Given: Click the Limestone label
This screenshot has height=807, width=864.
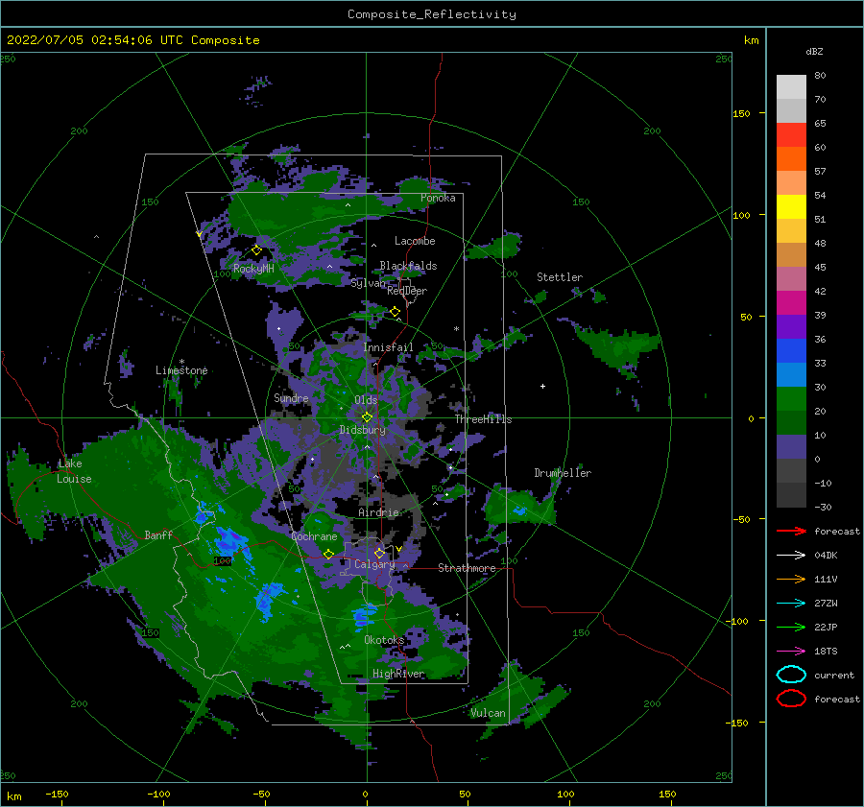Looking at the screenshot, I should tap(181, 370).
